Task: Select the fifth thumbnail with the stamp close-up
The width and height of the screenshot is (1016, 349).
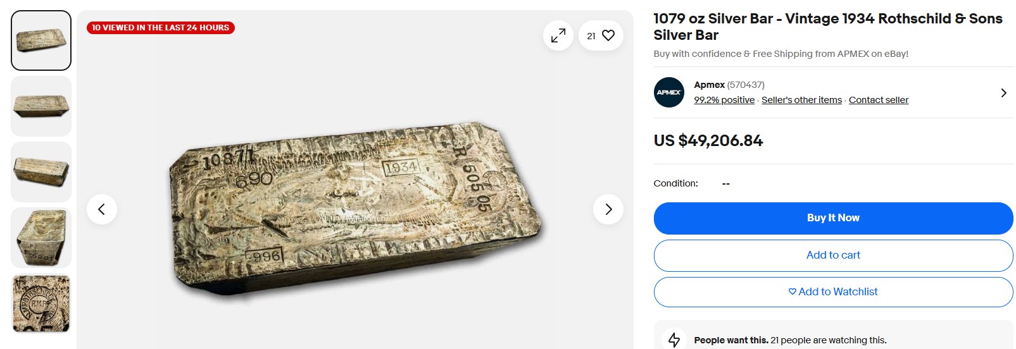Action: 41,303
